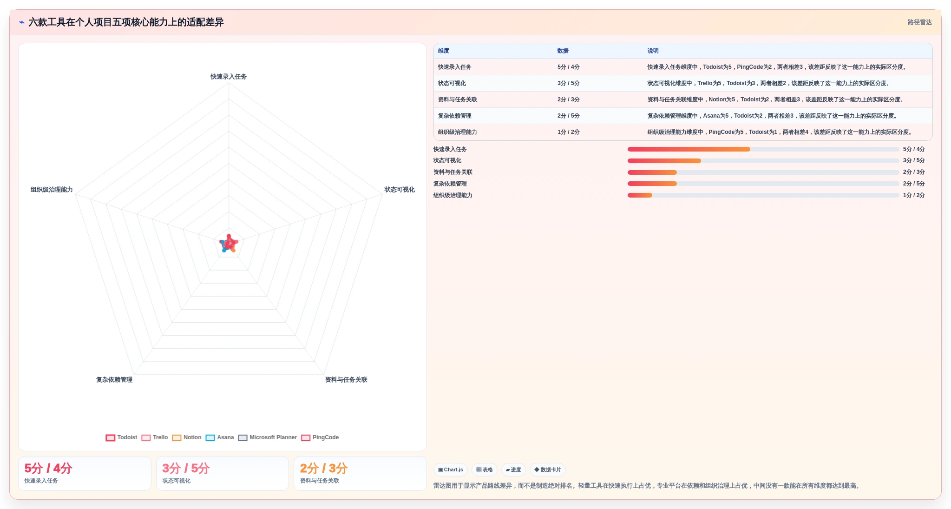Click the 状态可视化 progress bar
Screen dimensions: 951x509
(763, 161)
